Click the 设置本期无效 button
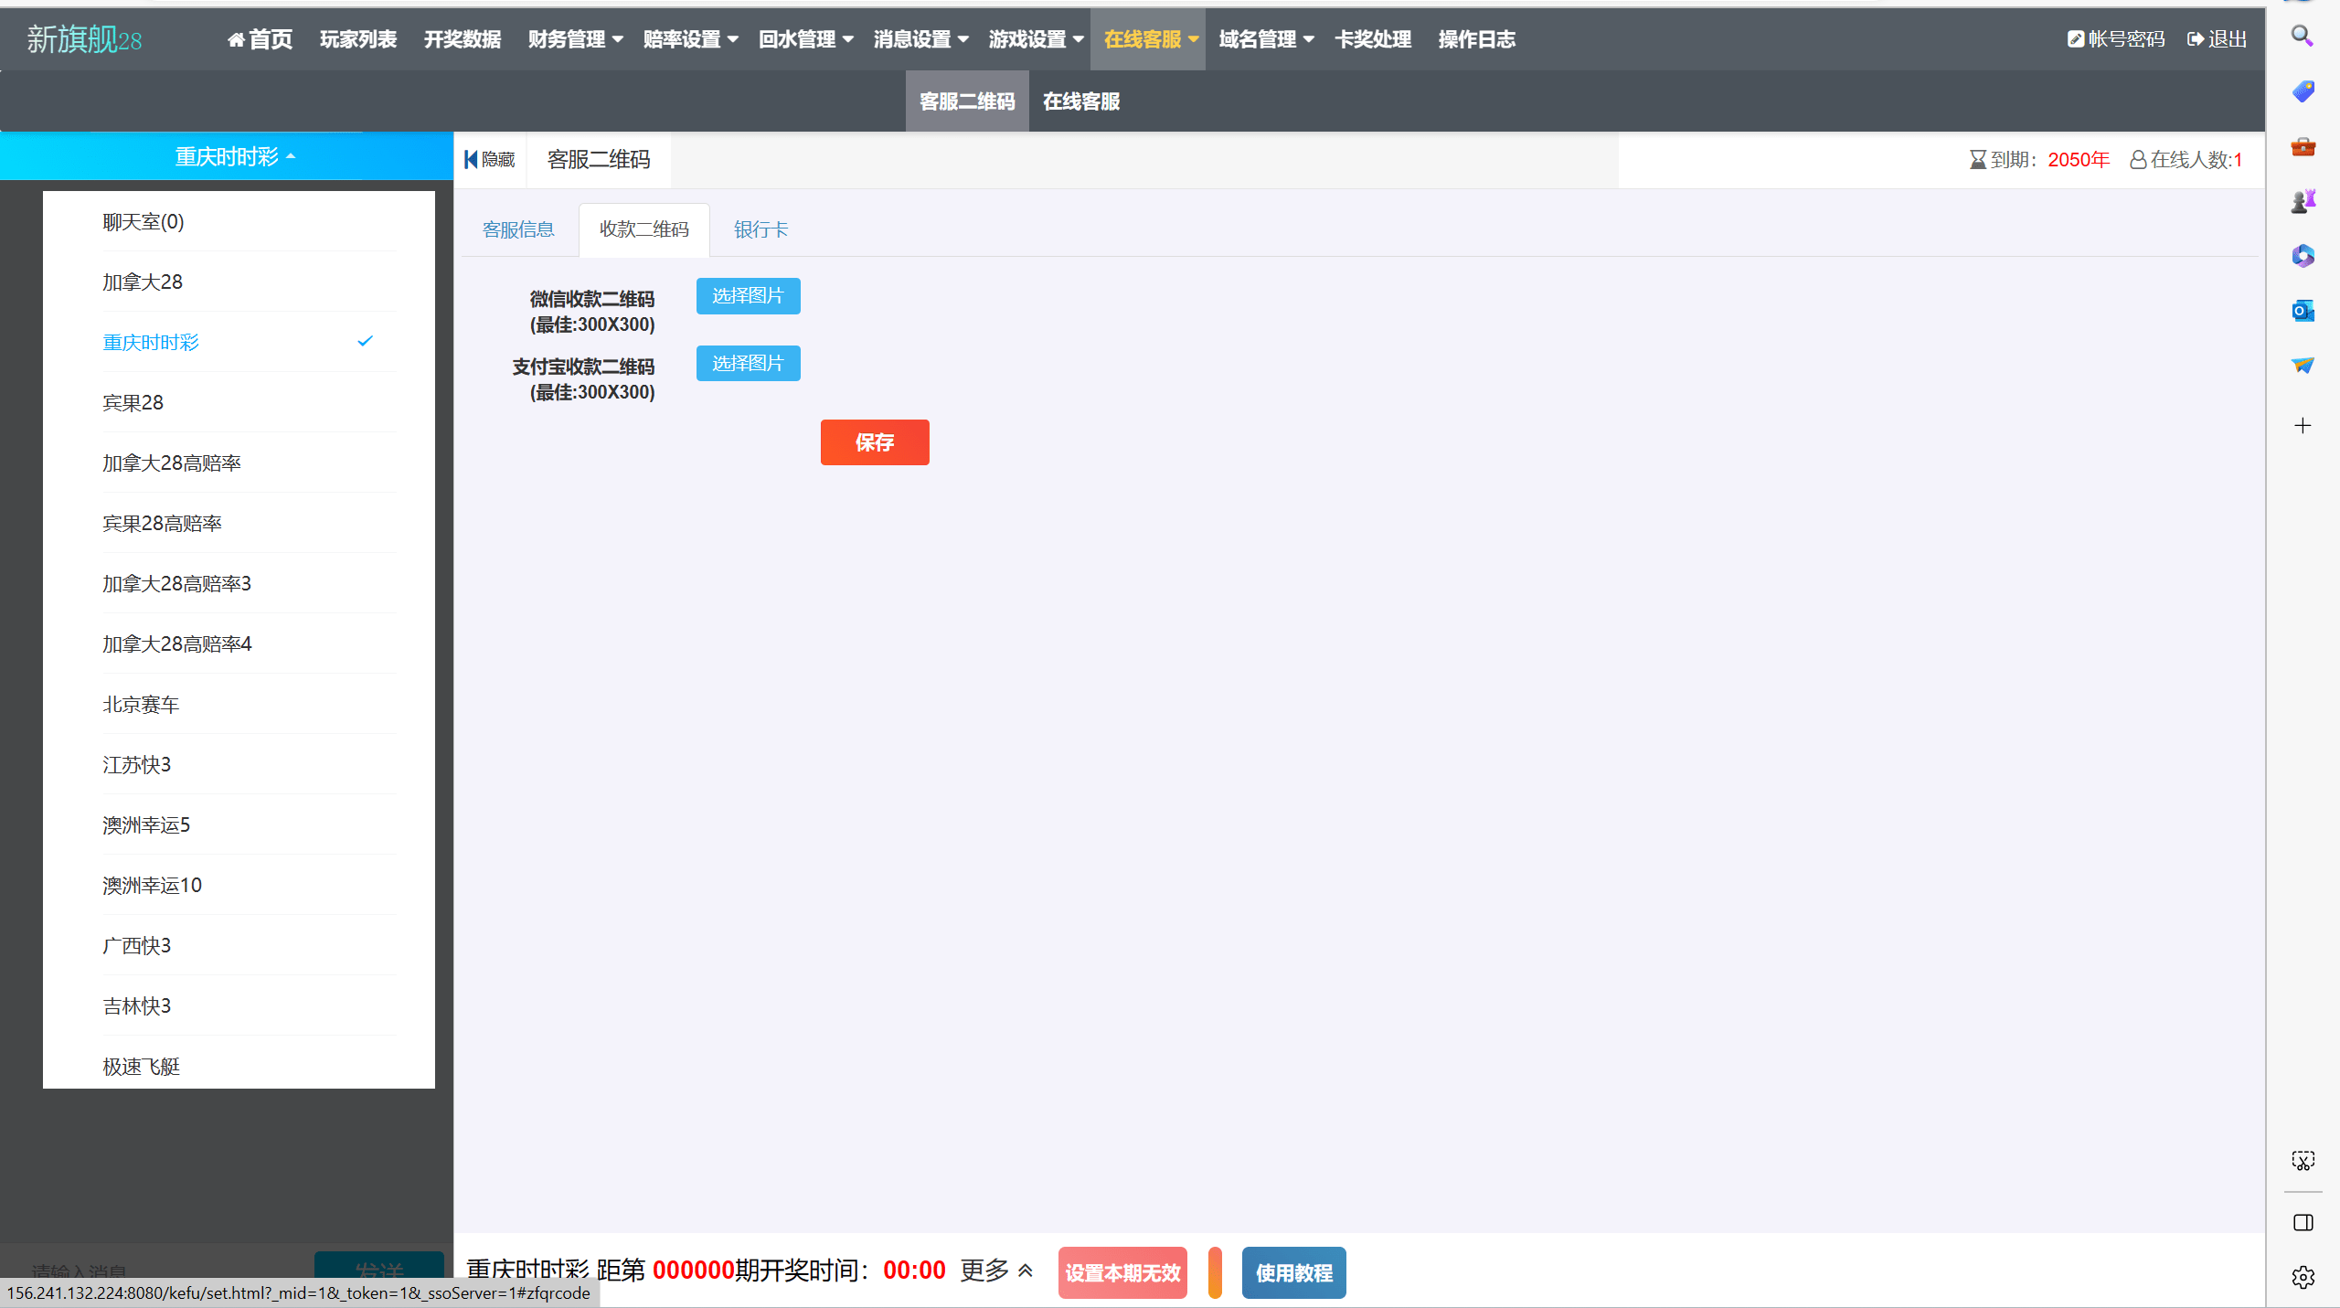2340x1308 pixels. tap(1122, 1272)
